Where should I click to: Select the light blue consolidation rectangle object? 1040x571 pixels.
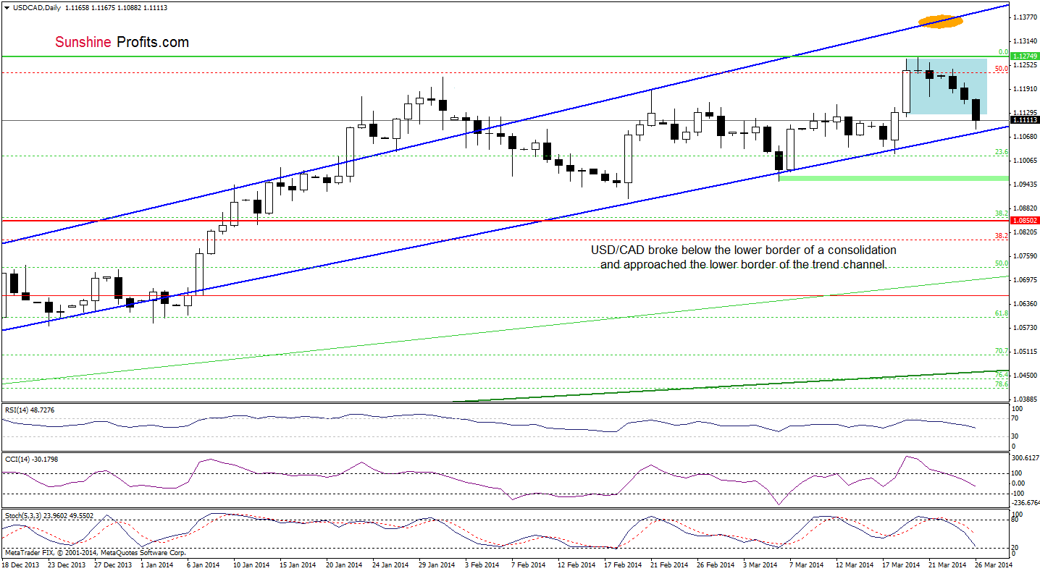tap(947, 85)
